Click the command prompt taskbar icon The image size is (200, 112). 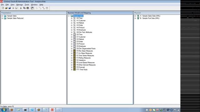(x=25, y=110)
